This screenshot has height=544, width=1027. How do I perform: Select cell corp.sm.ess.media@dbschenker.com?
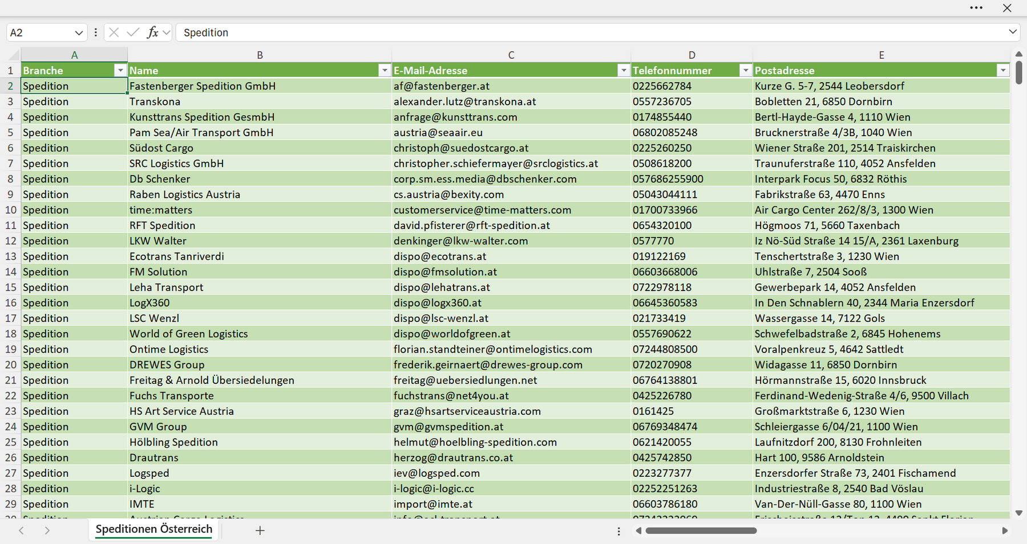coord(511,179)
